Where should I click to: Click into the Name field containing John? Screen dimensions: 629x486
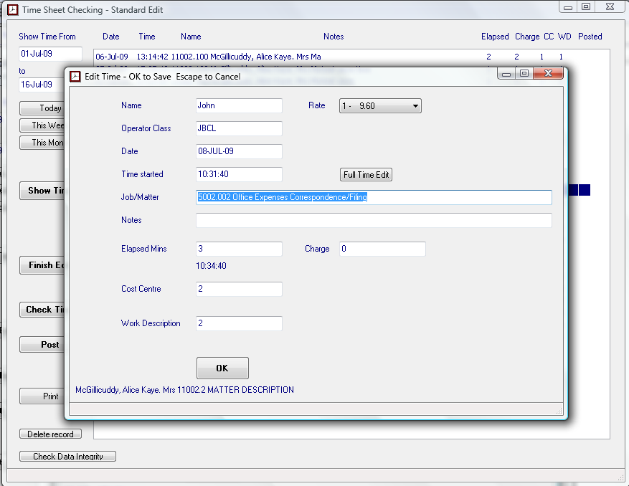[239, 105]
